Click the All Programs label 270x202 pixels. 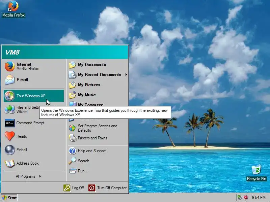(x=26, y=176)
